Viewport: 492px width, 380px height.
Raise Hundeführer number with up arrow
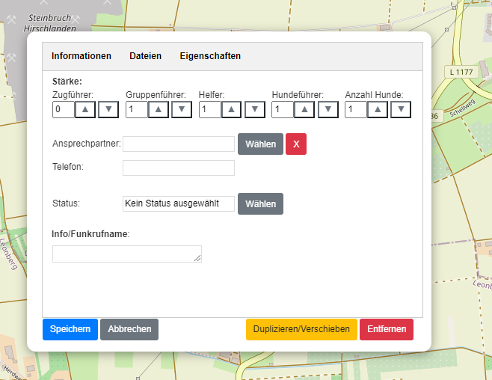[304, 110]
